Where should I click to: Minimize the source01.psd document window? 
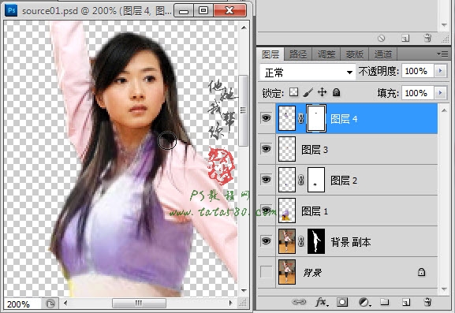click(184, 11)
